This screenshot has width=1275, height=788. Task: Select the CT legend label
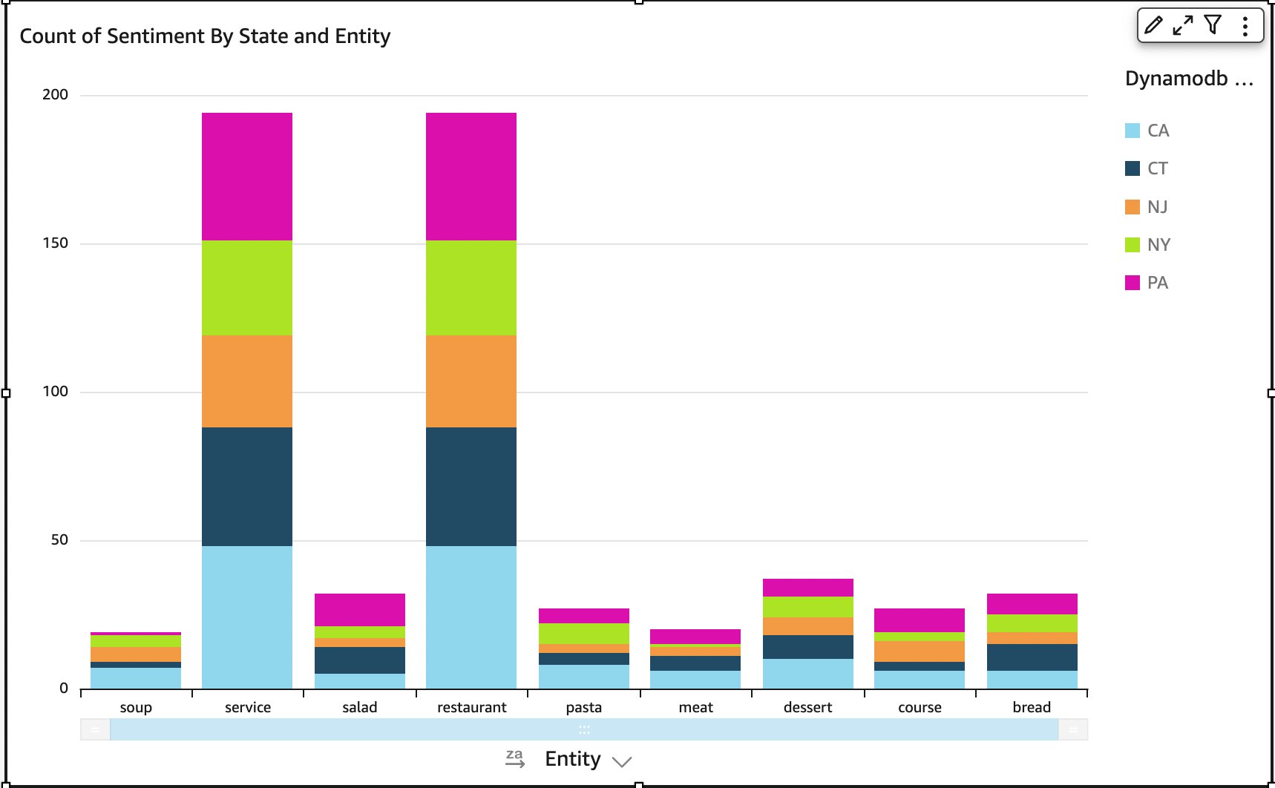coord(1158,168)
